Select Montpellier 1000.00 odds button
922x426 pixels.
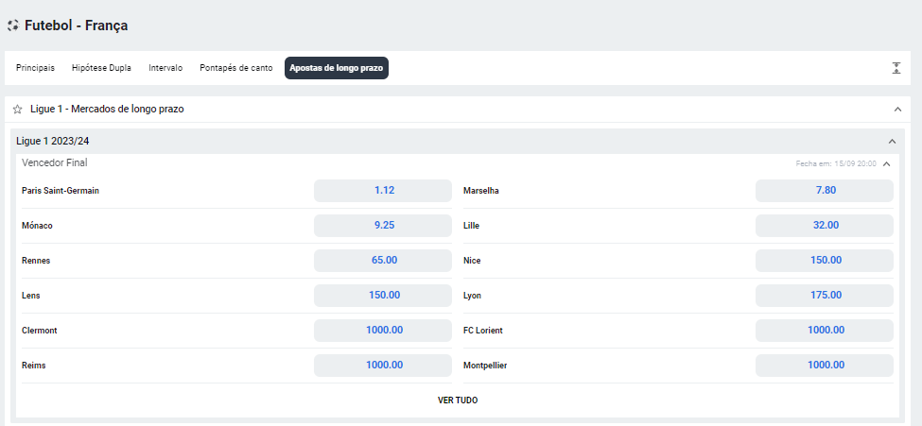pos(825,366)
